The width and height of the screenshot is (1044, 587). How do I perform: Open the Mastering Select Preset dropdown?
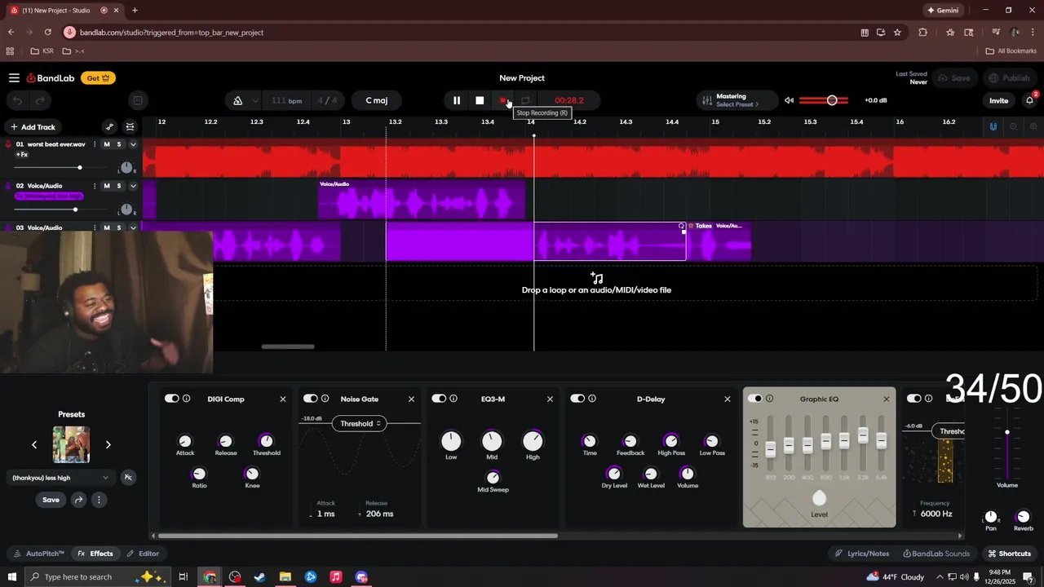point(737,100)
